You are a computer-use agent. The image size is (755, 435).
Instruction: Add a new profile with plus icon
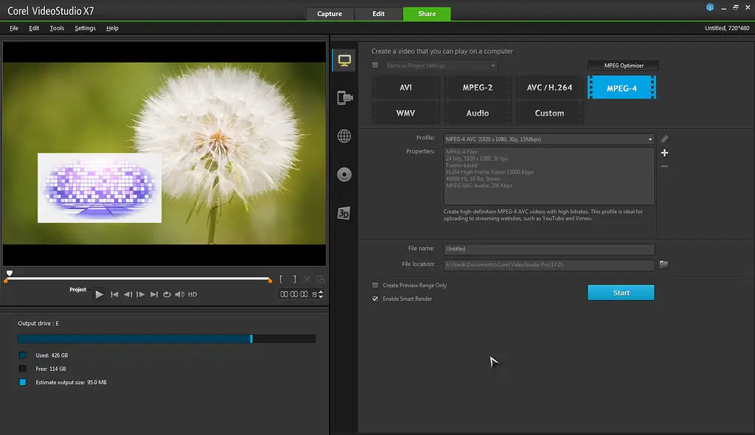(664, 153)
